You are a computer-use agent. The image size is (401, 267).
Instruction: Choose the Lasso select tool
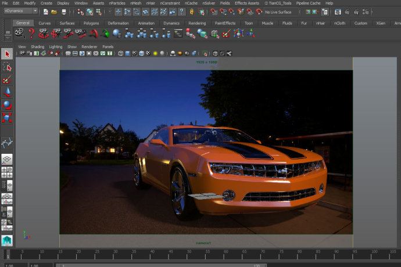click(7, 67)
